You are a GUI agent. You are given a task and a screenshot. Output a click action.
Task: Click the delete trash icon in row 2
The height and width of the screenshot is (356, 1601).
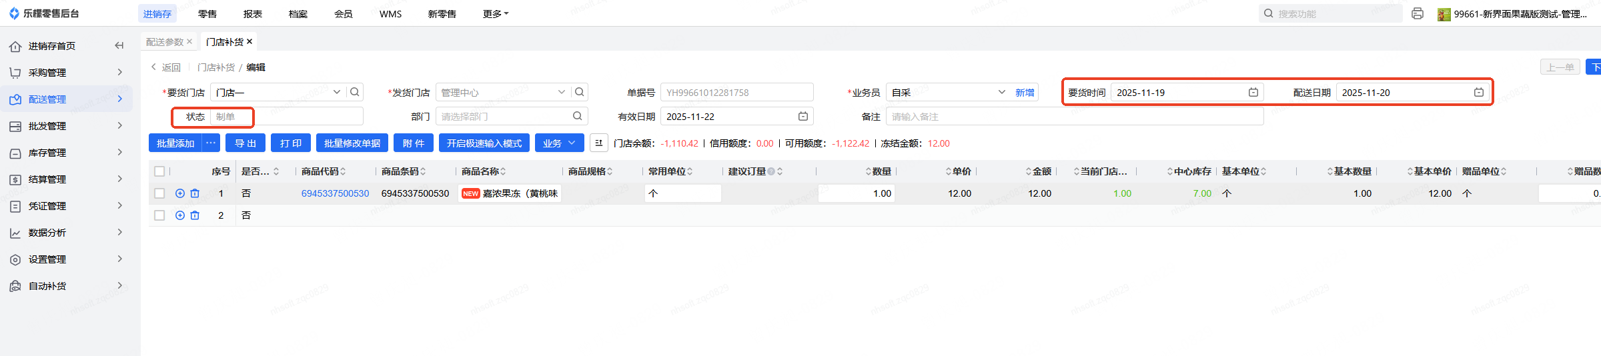pos(195,215)
